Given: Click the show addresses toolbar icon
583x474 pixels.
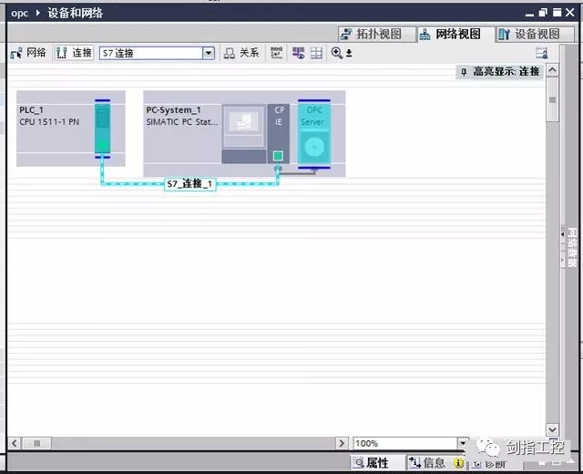Looking at the screenshot, I should click(276, 54).
